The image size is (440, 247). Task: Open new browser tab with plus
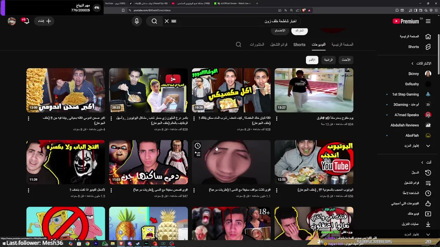[x=257, y=3]
